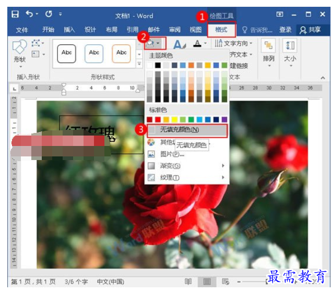Pick the white theme color swatch
The image size is (331, 293).
click(150, 65)
